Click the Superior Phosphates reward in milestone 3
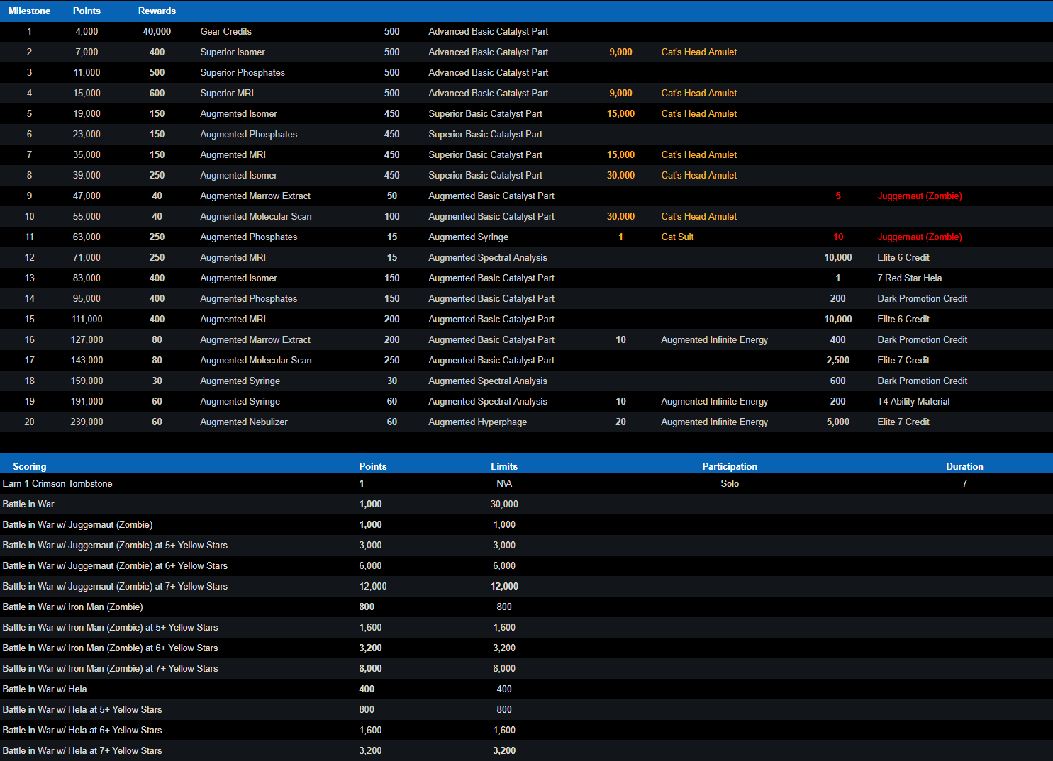 pyautogui.click(x=242, y=72)
